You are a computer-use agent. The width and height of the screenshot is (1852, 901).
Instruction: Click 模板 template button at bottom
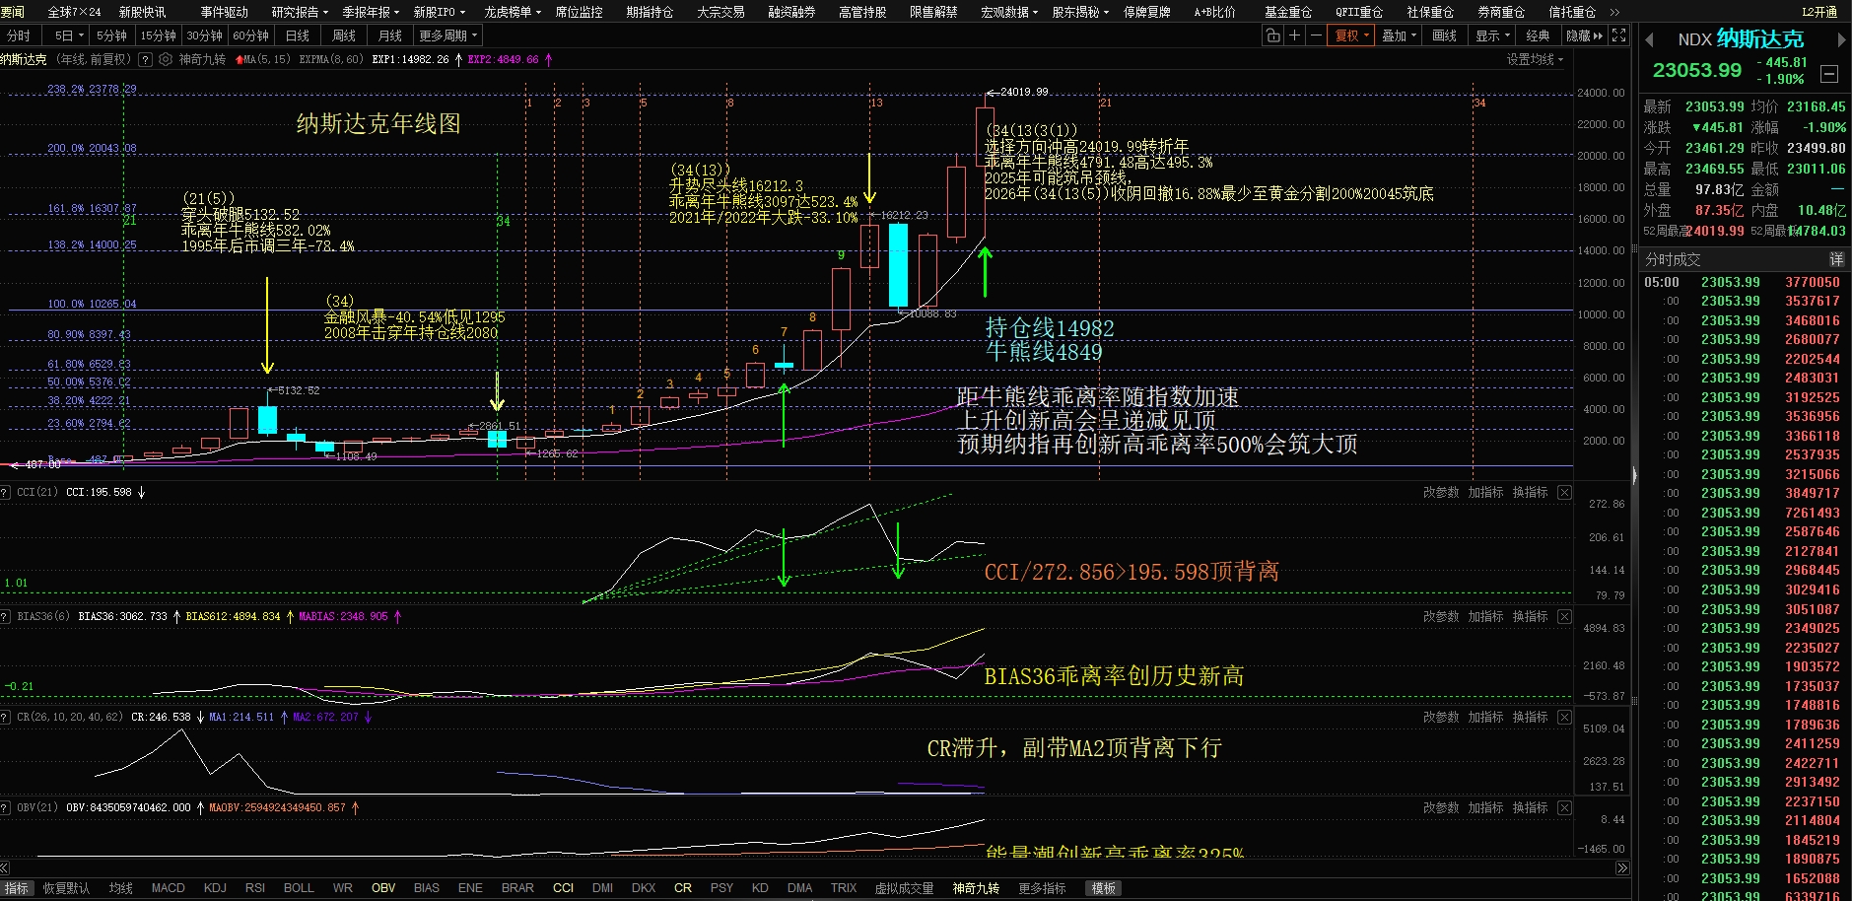pyautogui.click(x=1104, y=888)
